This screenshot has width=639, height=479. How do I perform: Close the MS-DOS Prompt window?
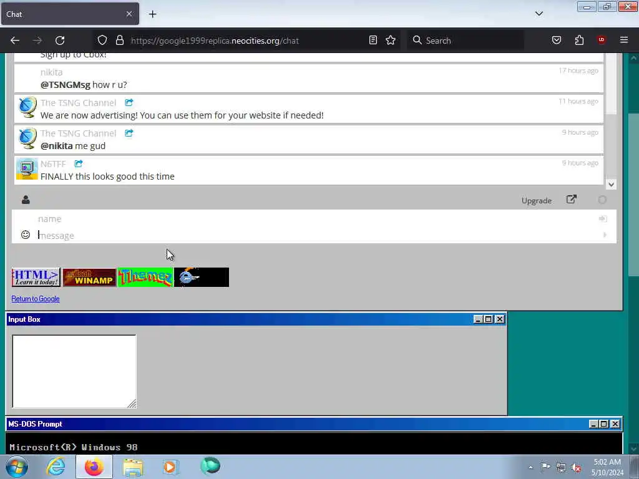click(x=615, y=424)
